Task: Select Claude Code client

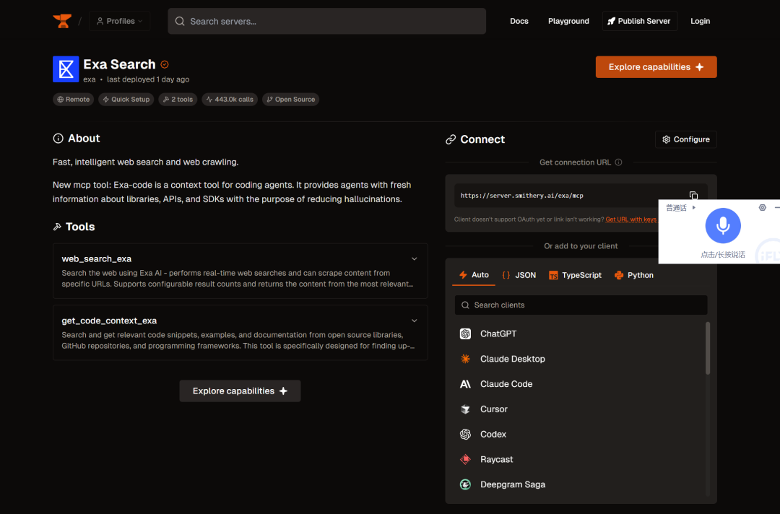Action: [x=580, y=384]
